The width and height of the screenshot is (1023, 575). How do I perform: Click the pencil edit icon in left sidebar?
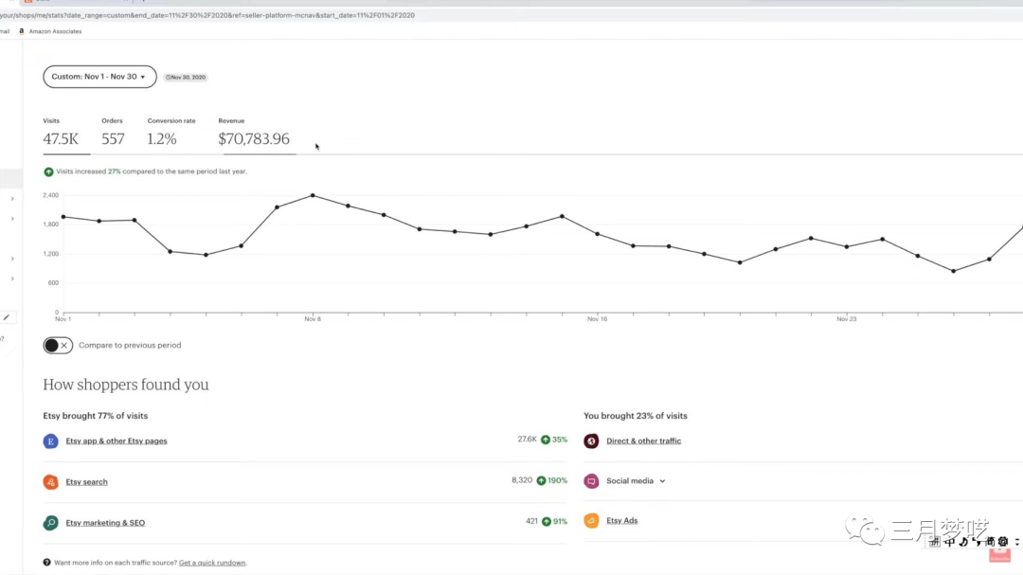tap(7, 317)
